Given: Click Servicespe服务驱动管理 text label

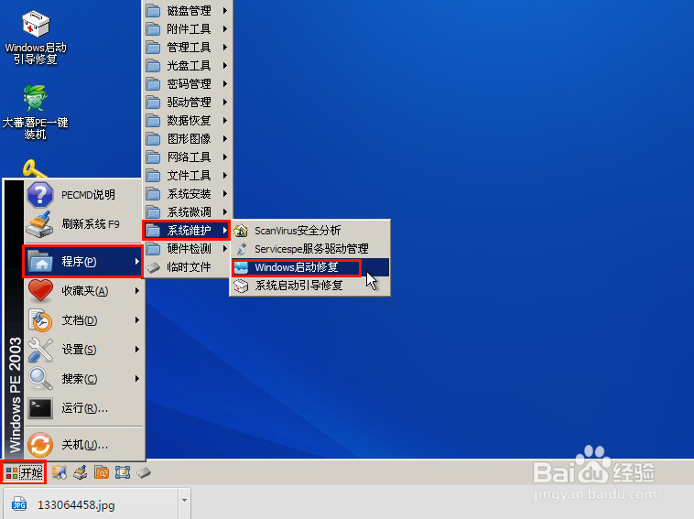Looking at the screenshot, I should click(x=311, y=249).
